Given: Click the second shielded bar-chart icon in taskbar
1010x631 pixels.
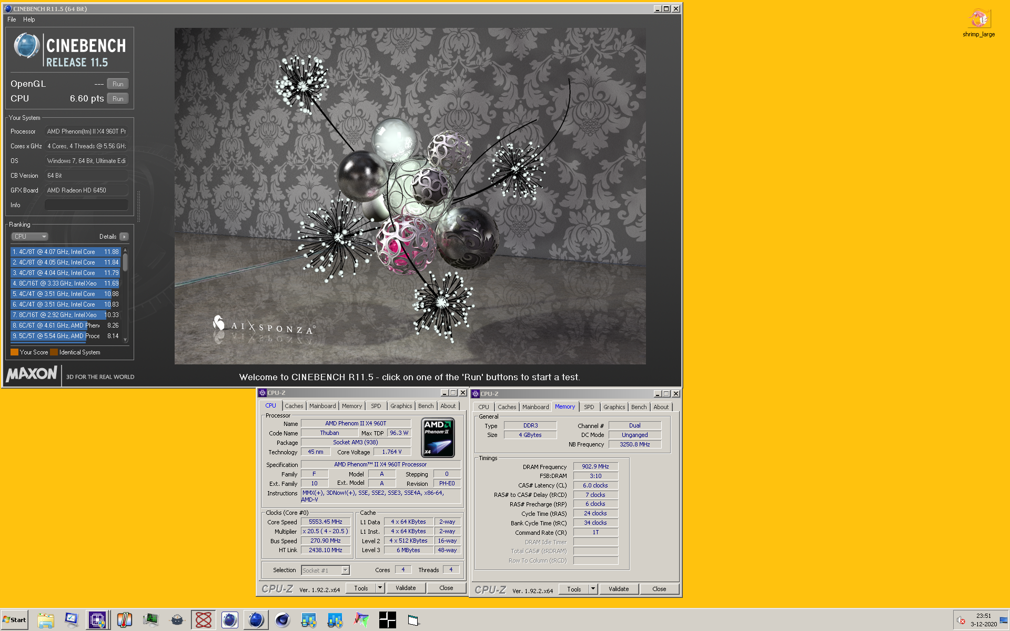Looking at the screenshot, I should 335,620.
